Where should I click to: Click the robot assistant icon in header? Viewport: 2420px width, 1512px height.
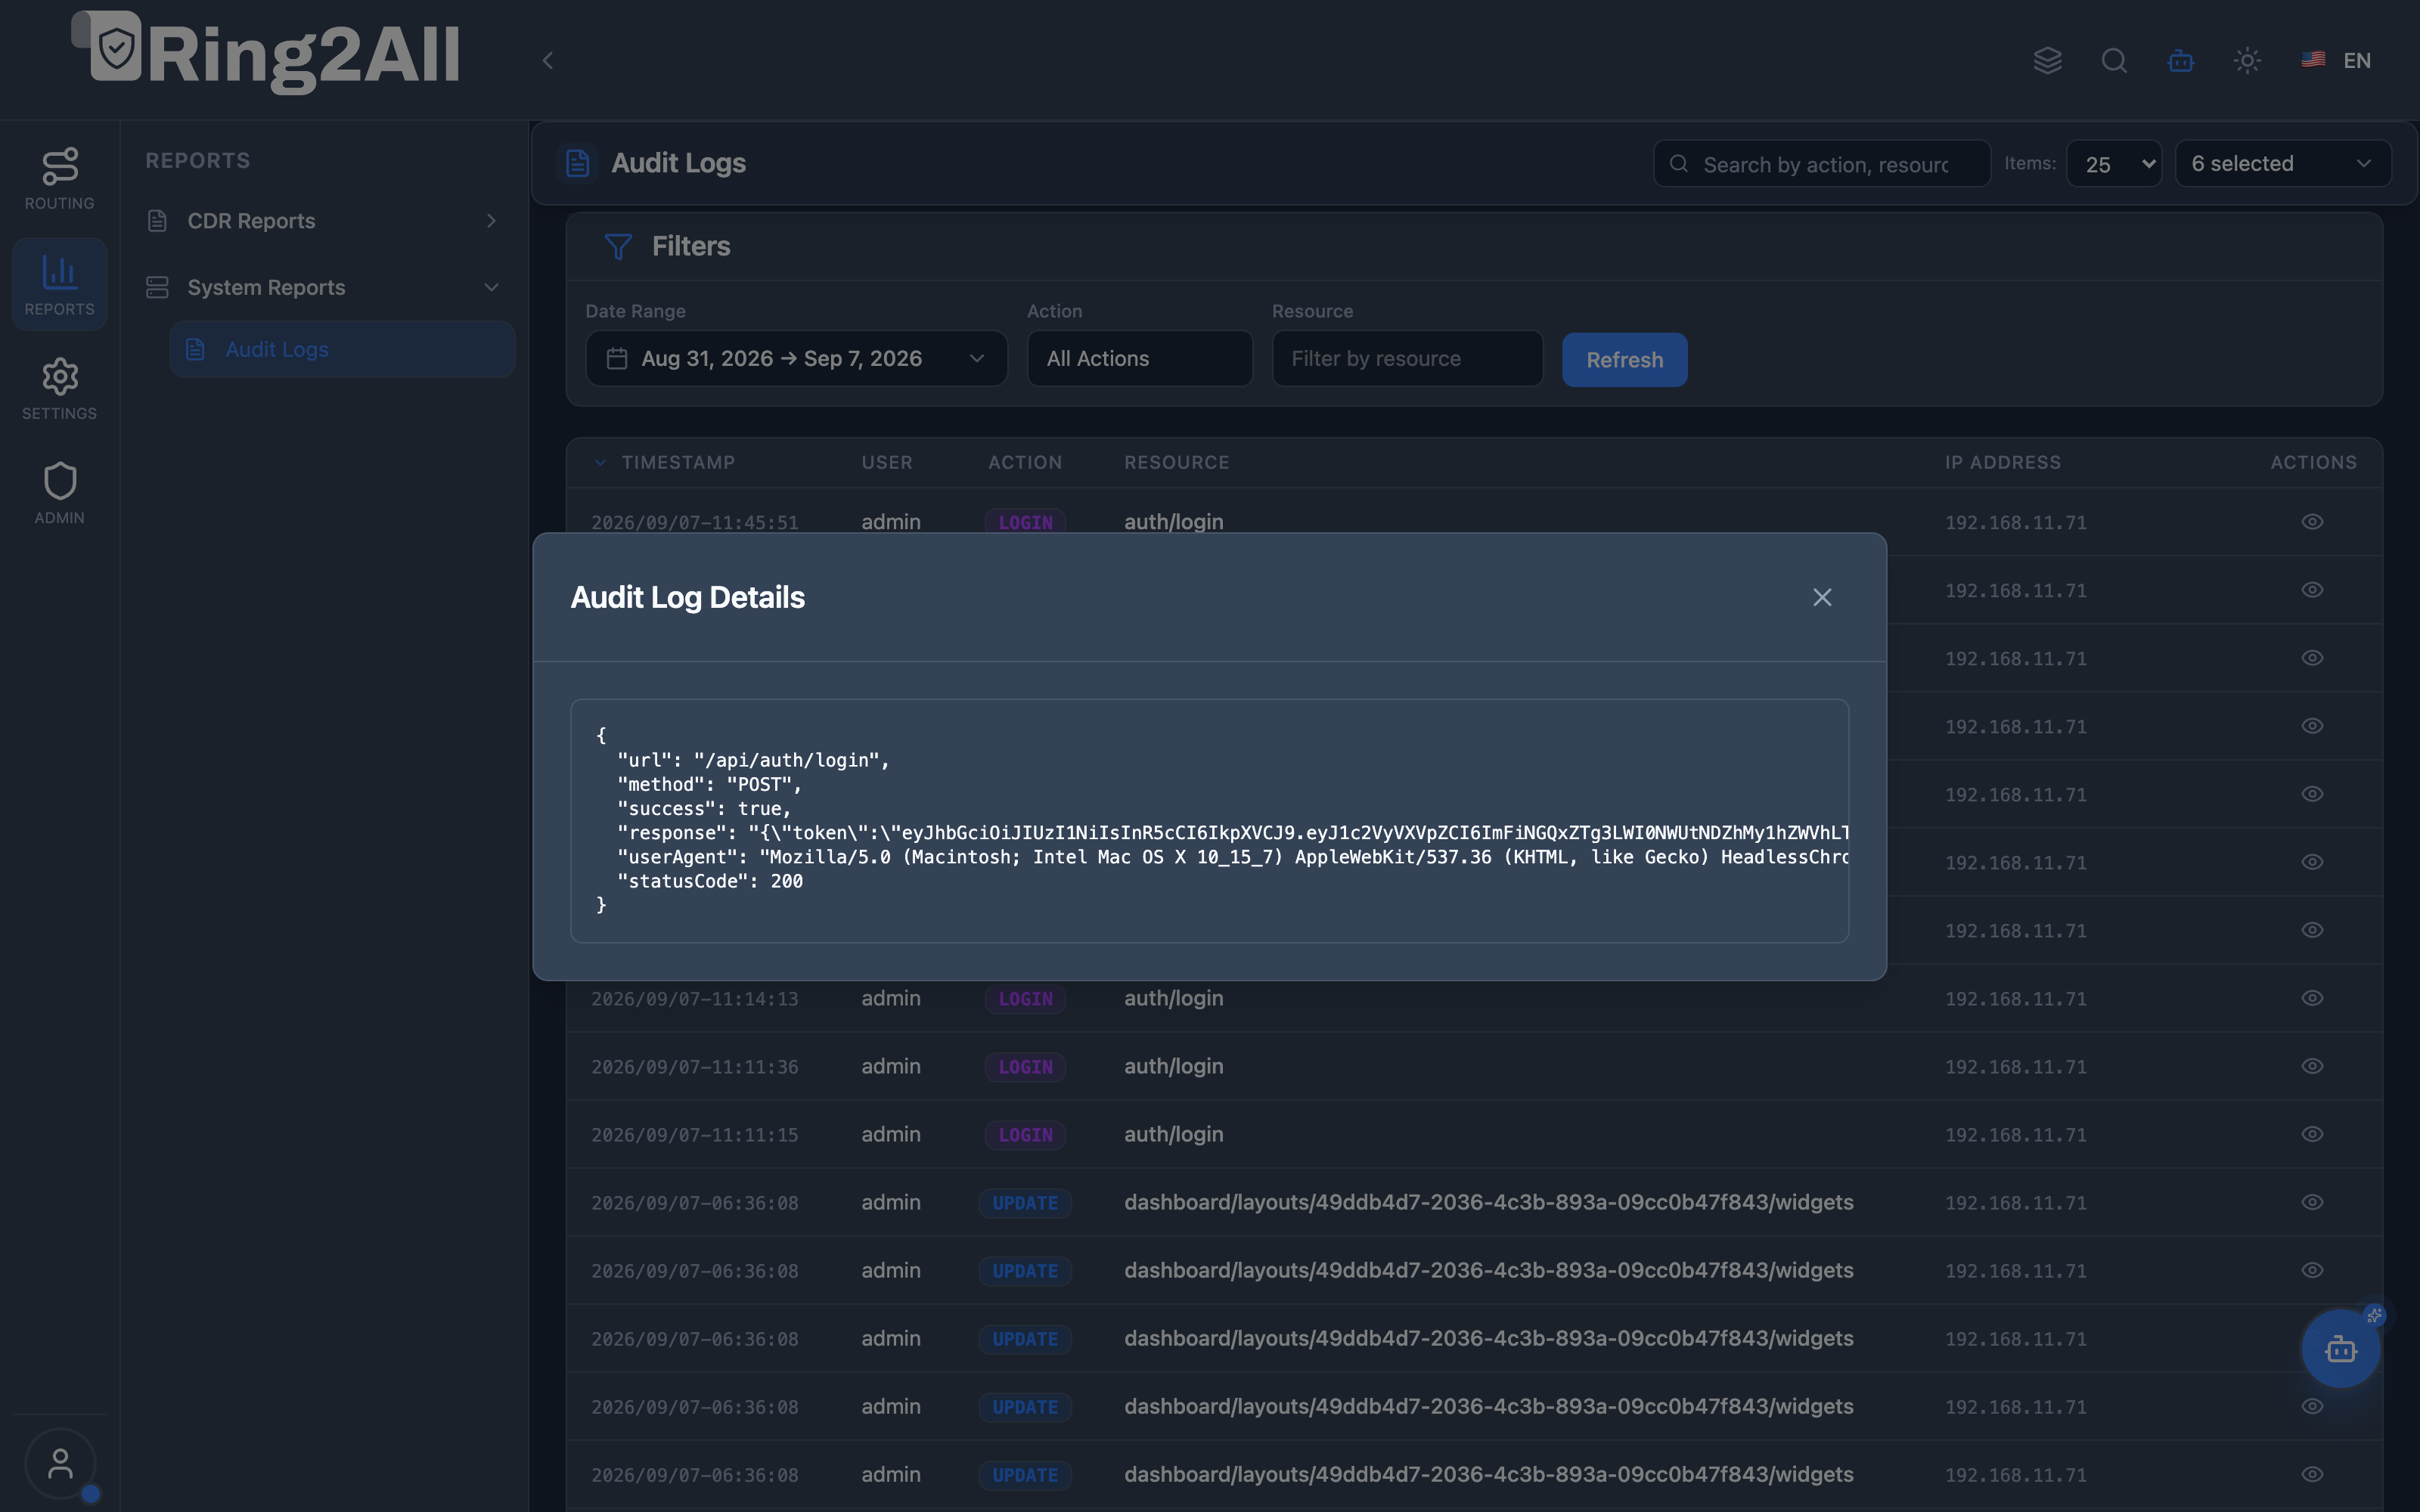point(2181,60)
